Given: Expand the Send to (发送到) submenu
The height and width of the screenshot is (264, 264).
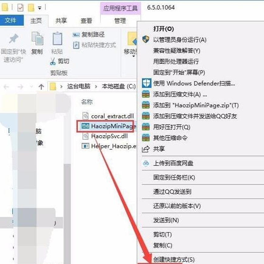Looking at the screenshot, I should 166,220.
